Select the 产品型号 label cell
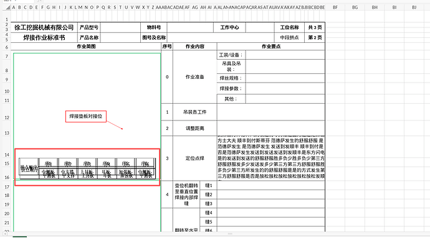The height and width of the screenshot is (238, 430). [x=89, y=27]
